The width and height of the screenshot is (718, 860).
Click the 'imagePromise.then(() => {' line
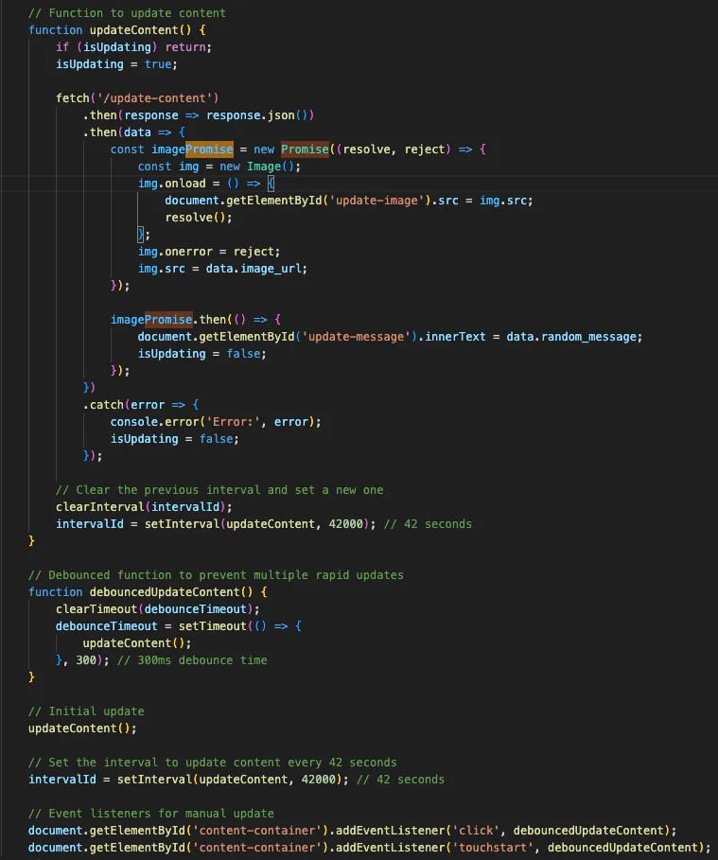196,319
